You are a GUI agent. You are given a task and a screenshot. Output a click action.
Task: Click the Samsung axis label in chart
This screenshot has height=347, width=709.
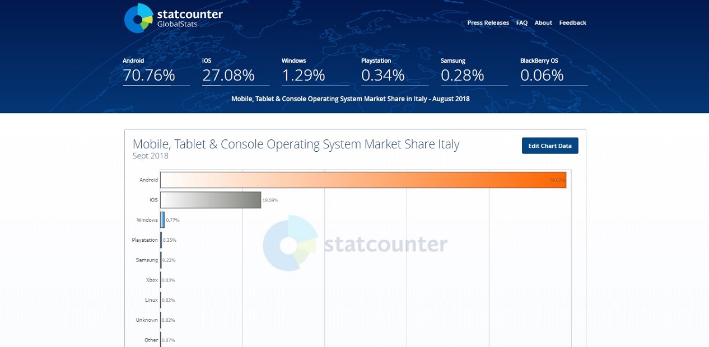click(147, 260)
